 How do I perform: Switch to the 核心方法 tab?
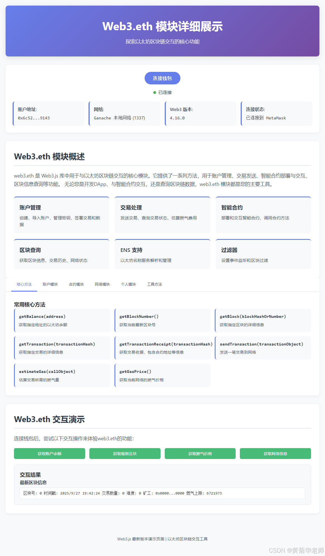point(24,284)
